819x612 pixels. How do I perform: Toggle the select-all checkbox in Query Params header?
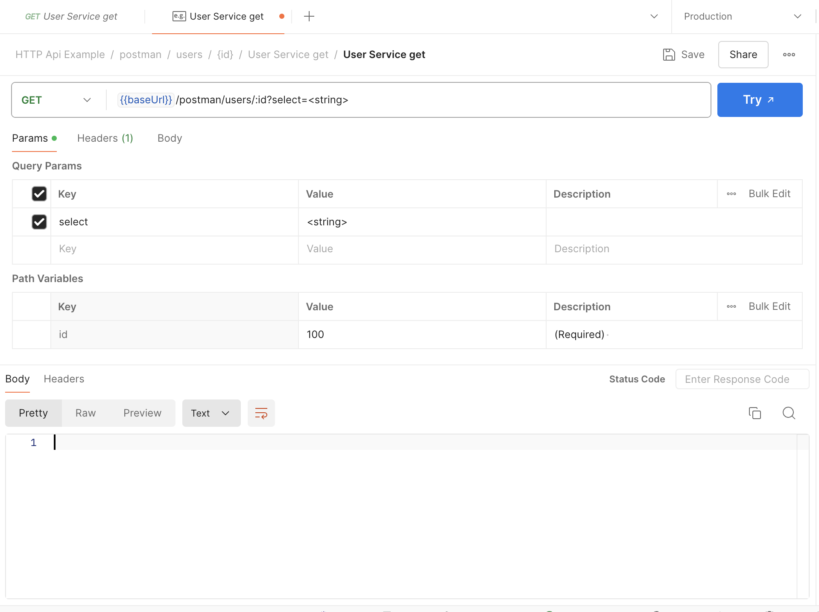tap(39, 194)
